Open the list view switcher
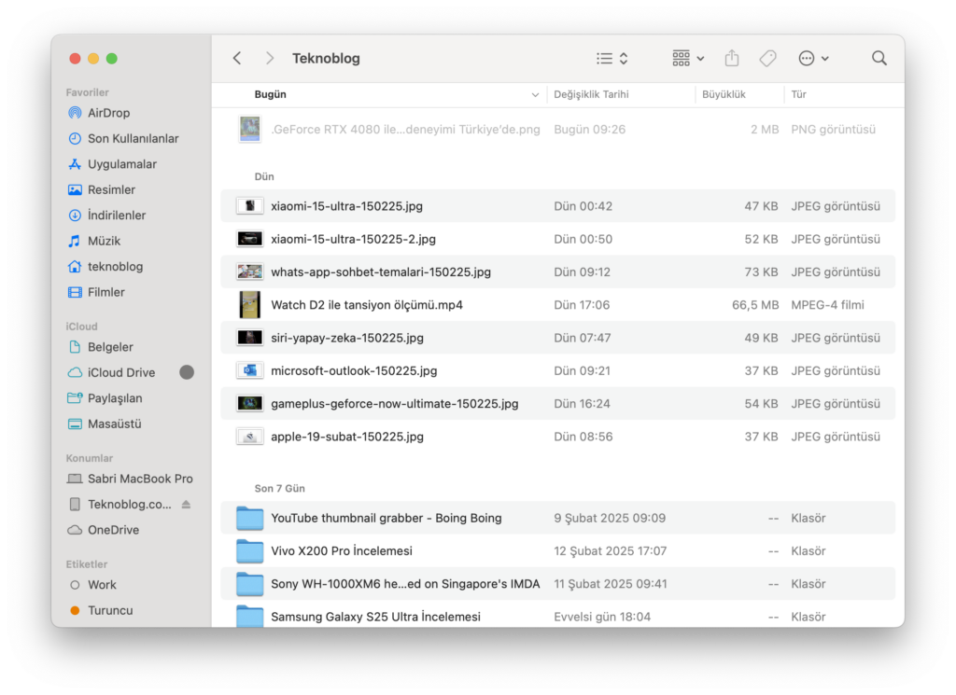The width and height of the screenshot is (956, 695). pos(612,59)
